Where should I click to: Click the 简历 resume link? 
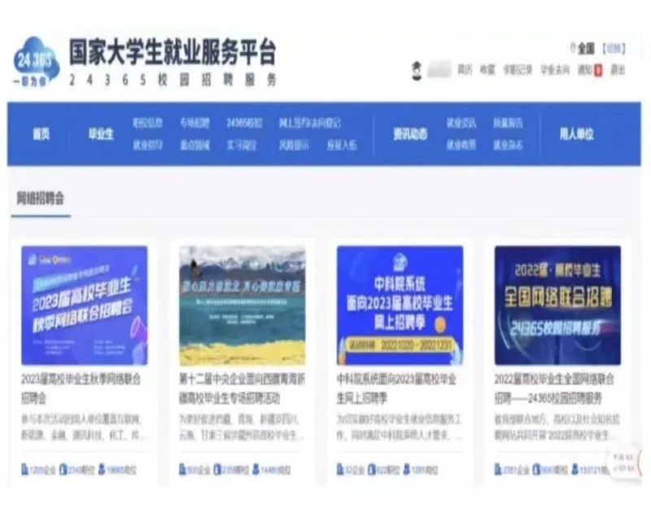click(x=465, y=70)
